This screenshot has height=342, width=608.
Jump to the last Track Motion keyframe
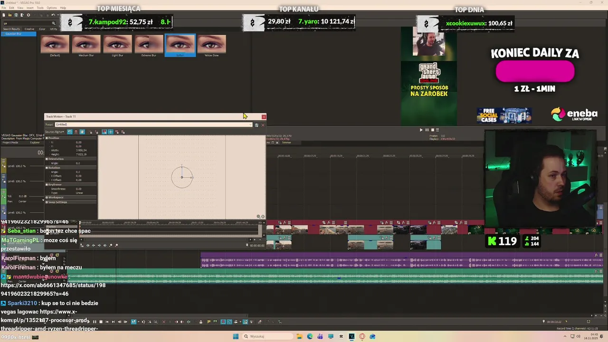coord(104,245)
